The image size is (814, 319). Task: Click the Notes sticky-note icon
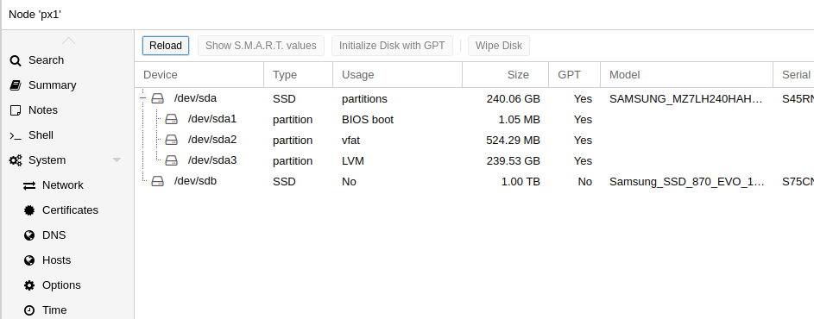(16, 110)
